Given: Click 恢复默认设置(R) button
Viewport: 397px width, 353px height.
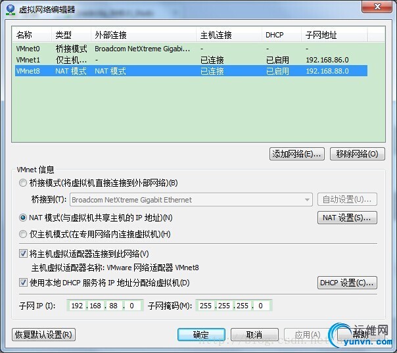Looking at the screenshot, I should [x=43, y=335].
